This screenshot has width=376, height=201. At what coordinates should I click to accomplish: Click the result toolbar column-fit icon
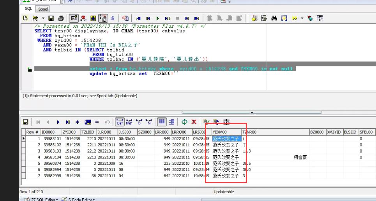226,122
